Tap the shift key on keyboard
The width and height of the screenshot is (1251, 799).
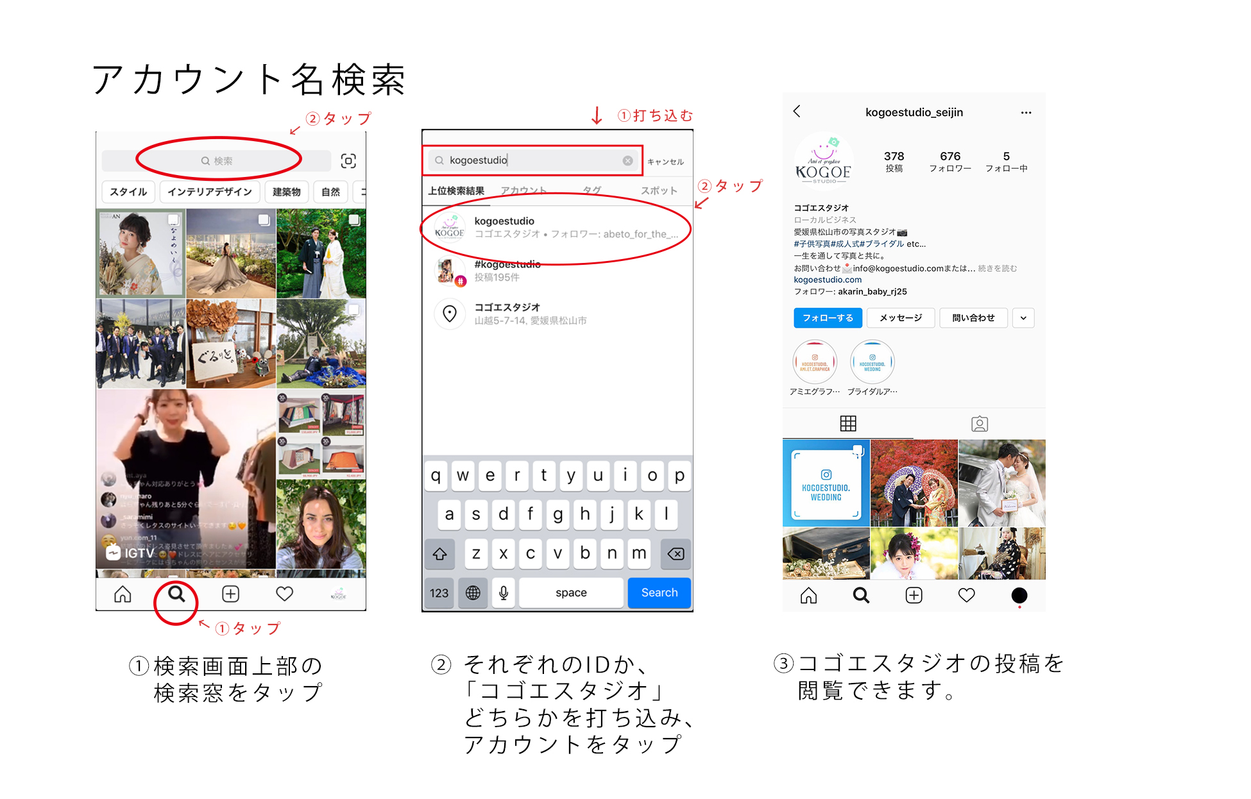440,553
